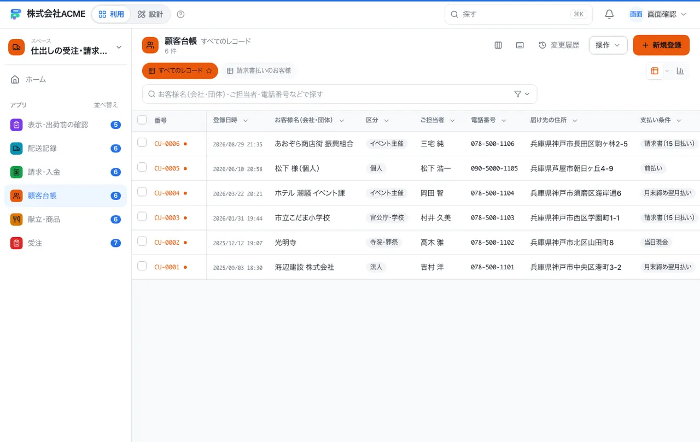Expand the 仕出しの受注・請求 space selector
The image size is (700, 442).
coord(66,47)
